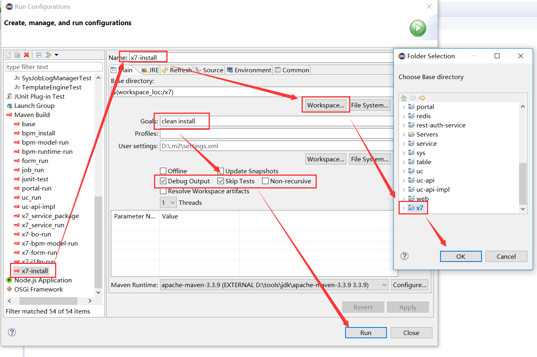Toggle the Update Snapshots checkbox
The height and width of the screenshot is (357, 537).
click(x=221, y=171)
